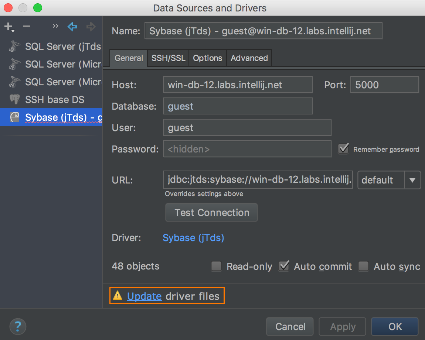Open help with the question mark button
The height and width of the screenshot is (340, 425).
pos(18,326)
